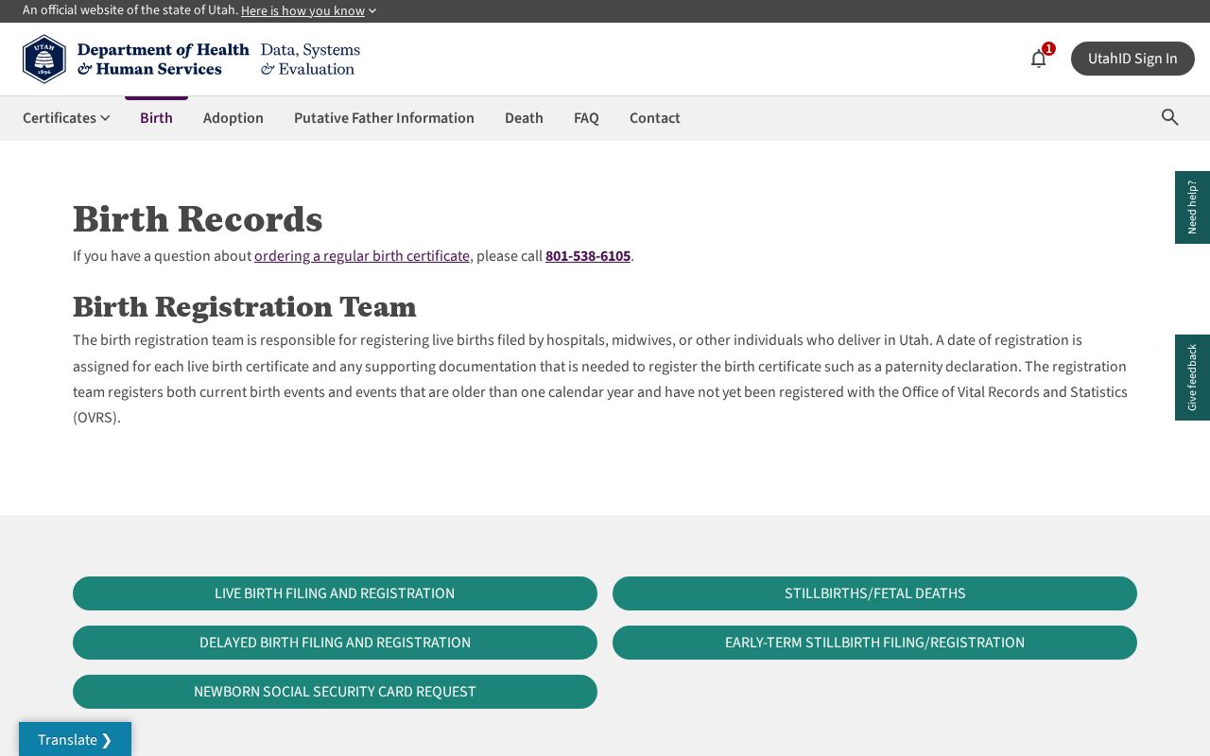Click the 801-538-6105 phone link
Viewport: 1210px width, 756px height.
(588, 256)
